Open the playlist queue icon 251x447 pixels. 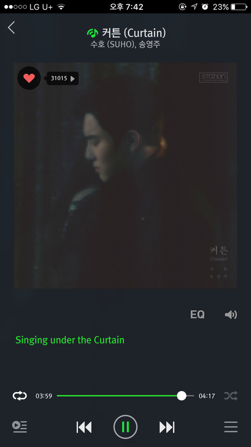20,427
